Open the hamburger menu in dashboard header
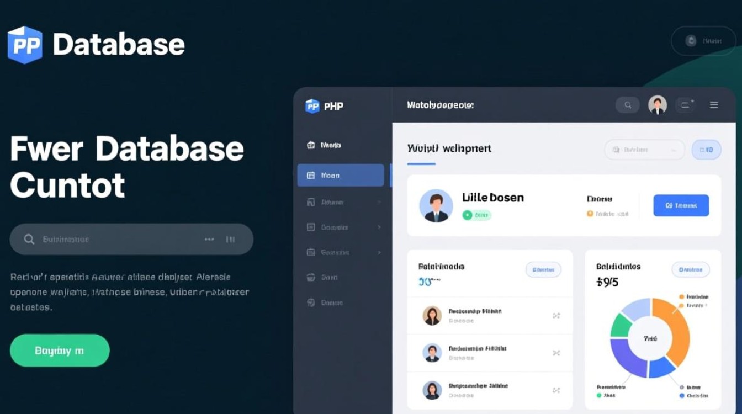742x414 pixels. [x=714, y=105]
